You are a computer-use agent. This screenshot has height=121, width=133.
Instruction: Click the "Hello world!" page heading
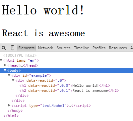pos(43,10)
